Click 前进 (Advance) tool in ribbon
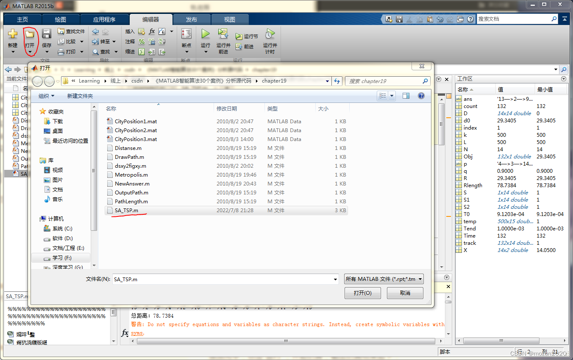573x360 pixels. [x=245, y=47]
